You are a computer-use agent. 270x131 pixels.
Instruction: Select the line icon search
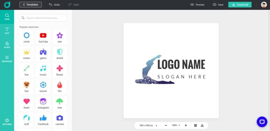point(26,70)
